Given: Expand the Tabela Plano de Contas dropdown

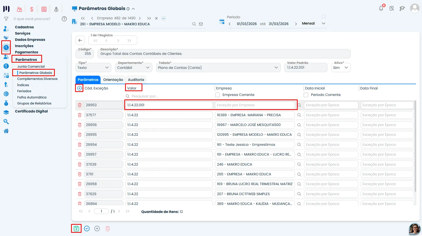Looking at the screenshot, I should point(218,68).
